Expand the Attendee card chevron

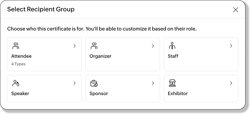(x=75, y=46)
